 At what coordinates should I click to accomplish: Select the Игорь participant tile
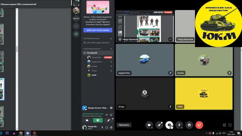click(x=145, y=94)
